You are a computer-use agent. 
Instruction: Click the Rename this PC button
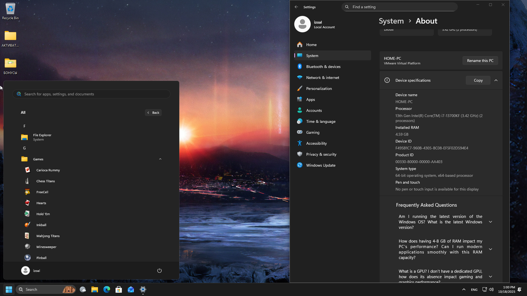click(x=480, y=61)
